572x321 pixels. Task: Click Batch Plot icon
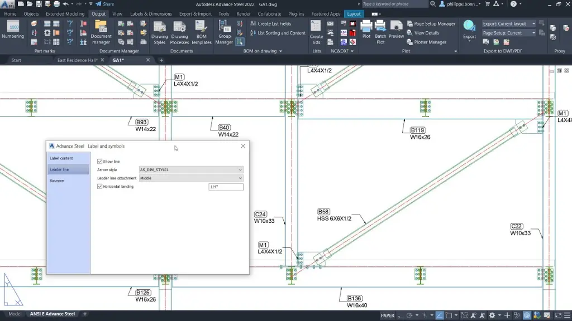380,32
